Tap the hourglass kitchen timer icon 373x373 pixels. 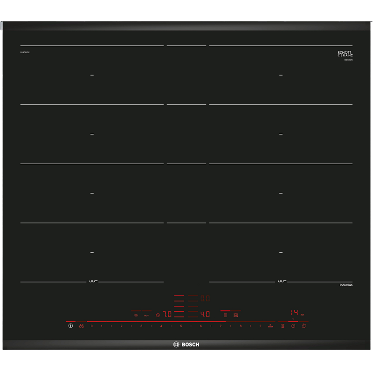click(283, 326)
